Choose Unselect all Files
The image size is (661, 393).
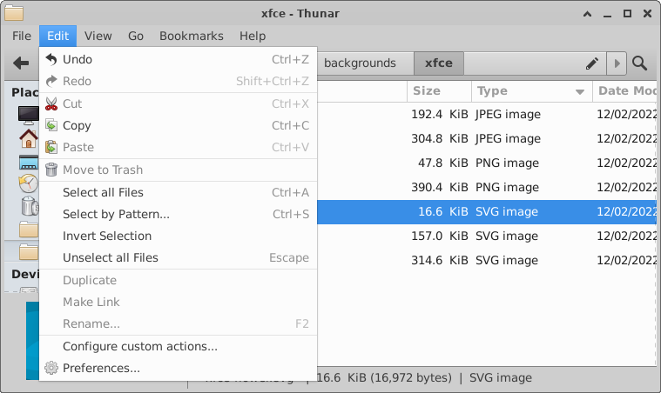(178, 257)
